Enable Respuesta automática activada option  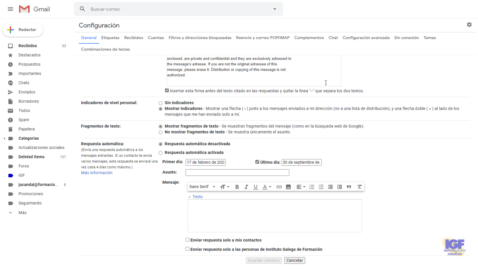click(x=161, y=153)
